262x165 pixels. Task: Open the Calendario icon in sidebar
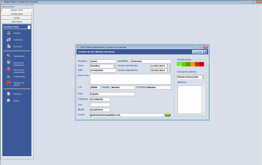click(8, 40)
